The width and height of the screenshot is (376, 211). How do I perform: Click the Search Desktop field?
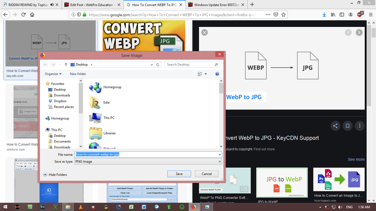coord(192,65)
